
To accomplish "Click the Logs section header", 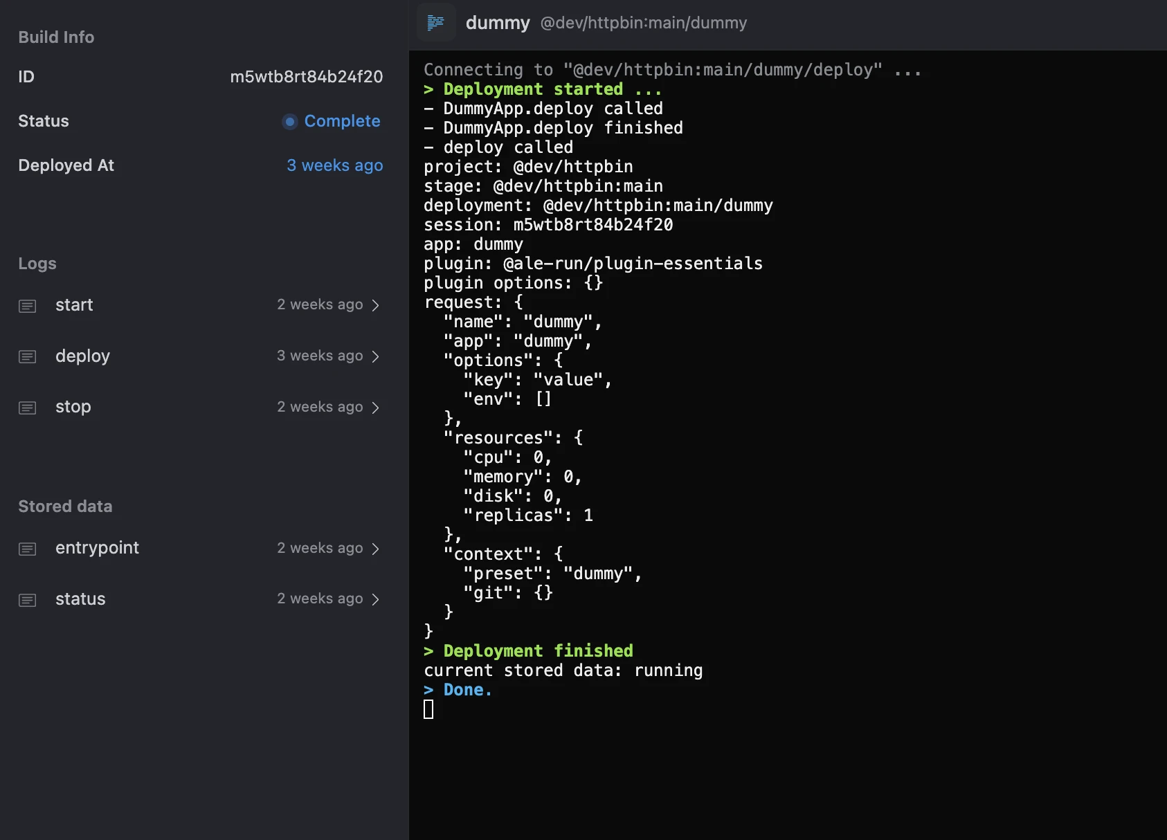I will tap(37, 264).
